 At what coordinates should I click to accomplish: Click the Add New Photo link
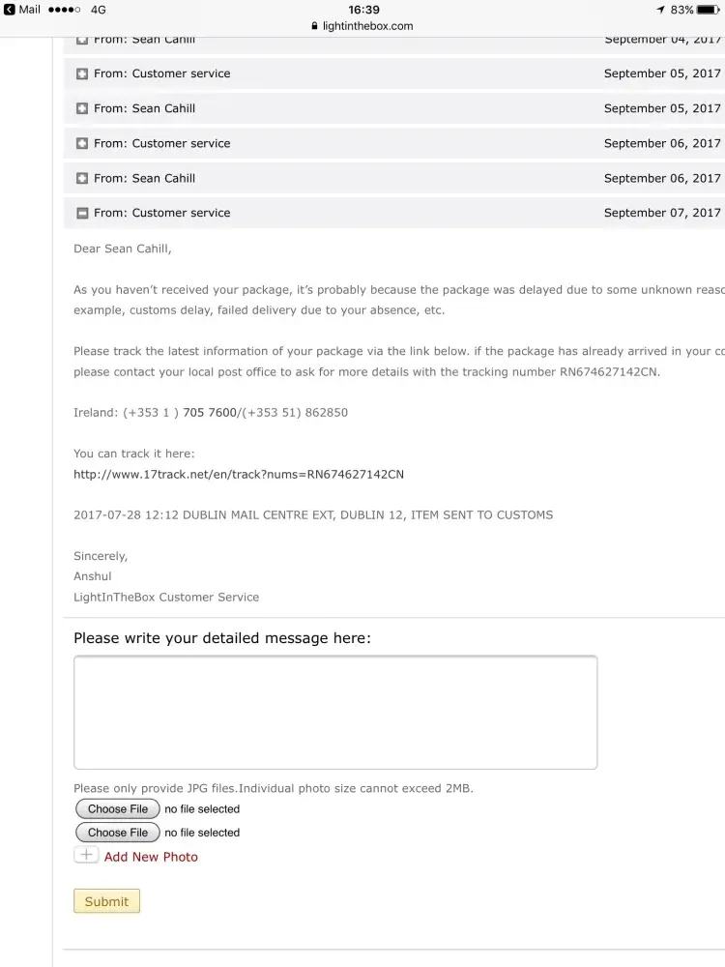coord(151,857)
